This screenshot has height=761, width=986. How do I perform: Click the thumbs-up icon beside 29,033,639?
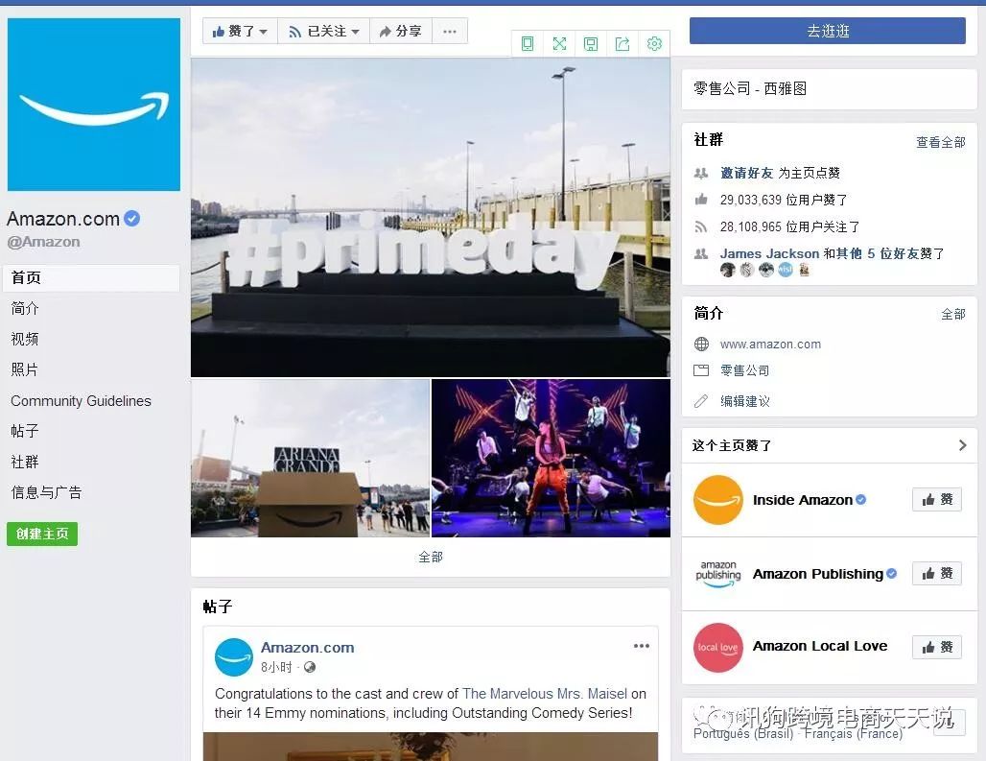click(x=701, y=200)
